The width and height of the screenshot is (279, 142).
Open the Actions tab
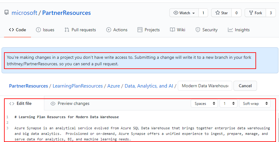click(117, 30)
